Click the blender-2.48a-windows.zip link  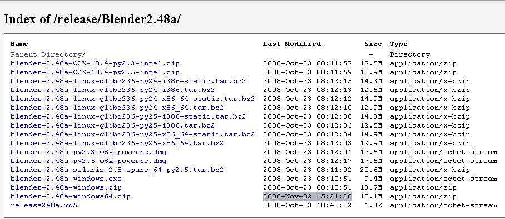[66, 187]
